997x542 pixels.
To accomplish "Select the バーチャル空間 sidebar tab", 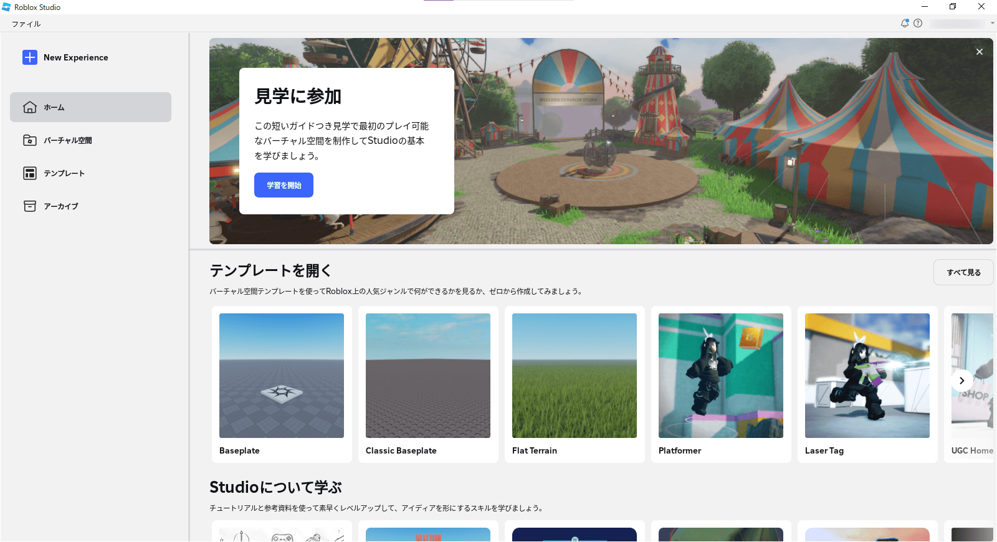I will (x=90, y=140).
